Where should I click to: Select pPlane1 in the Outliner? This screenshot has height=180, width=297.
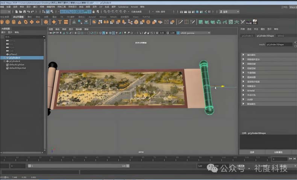click(13, 54)
